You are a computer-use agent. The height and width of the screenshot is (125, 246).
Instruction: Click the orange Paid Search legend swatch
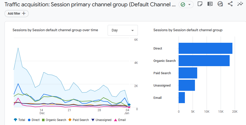coord(70,120)
